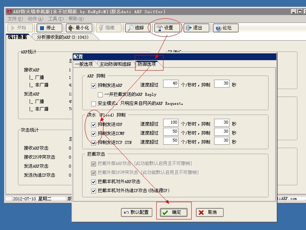This screenshot has width=306, height=230.
Task: Toggle 拦截本机对外伪造IP攻击 checkbox
Action: point(93,191)
